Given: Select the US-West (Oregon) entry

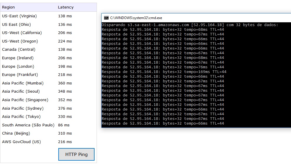Looking at the screenshot, I should (x=20, y=41).
